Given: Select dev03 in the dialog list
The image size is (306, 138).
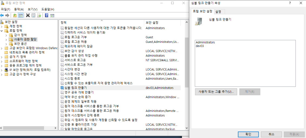Looking at the screenshot, I should click(x=200, y=46).
